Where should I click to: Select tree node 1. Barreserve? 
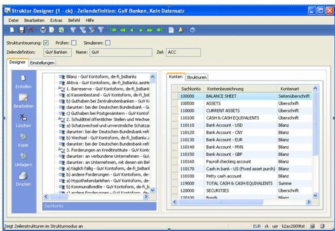(108, 89)
